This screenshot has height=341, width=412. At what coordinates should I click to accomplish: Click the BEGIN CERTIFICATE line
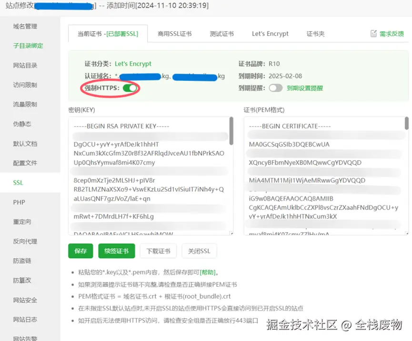click(290, 126)
